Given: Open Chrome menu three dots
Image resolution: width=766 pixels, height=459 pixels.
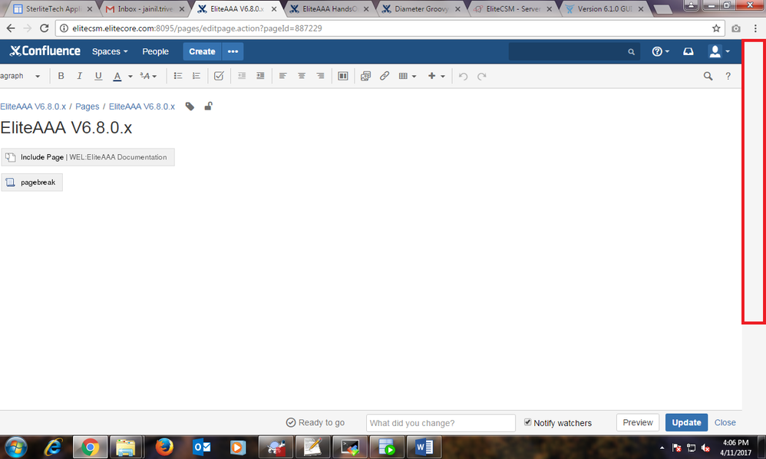Looking at the screenshot, I should (755, 28).
